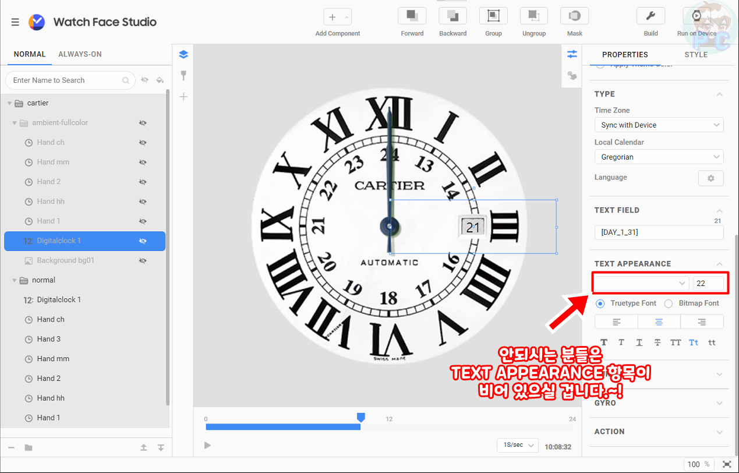Open the Build wrench tool
739x473 pixels.
click(x=651, y=16)
